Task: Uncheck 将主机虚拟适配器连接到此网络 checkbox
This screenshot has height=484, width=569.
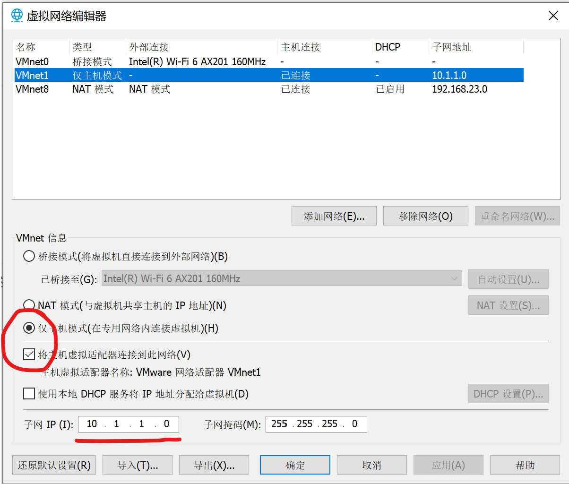Action: point(29,354)
